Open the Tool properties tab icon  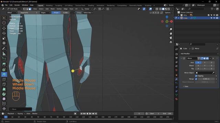(x=176, y=49)
